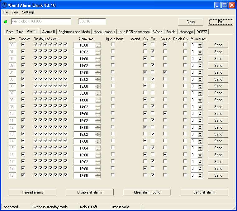Image resolution: width=237 pixels, height=211 pixels.
Task: Click time spinner arrows for the 19:00 alarm
Action: tap(98, 169)
